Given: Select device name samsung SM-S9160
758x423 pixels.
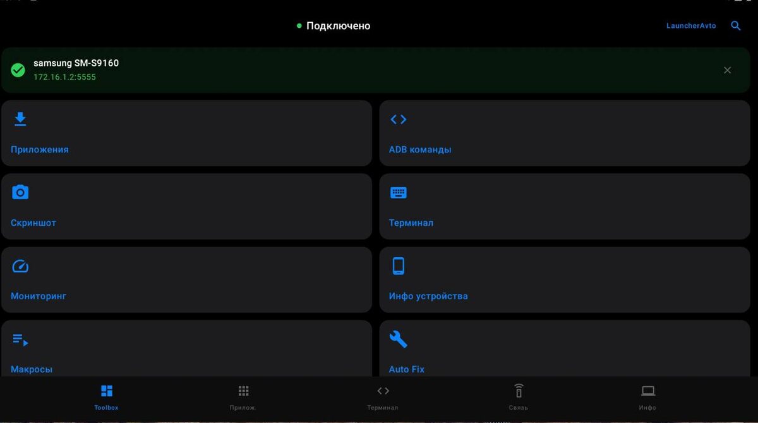Looking at the screenshot, I should click(x=76, y=63).
